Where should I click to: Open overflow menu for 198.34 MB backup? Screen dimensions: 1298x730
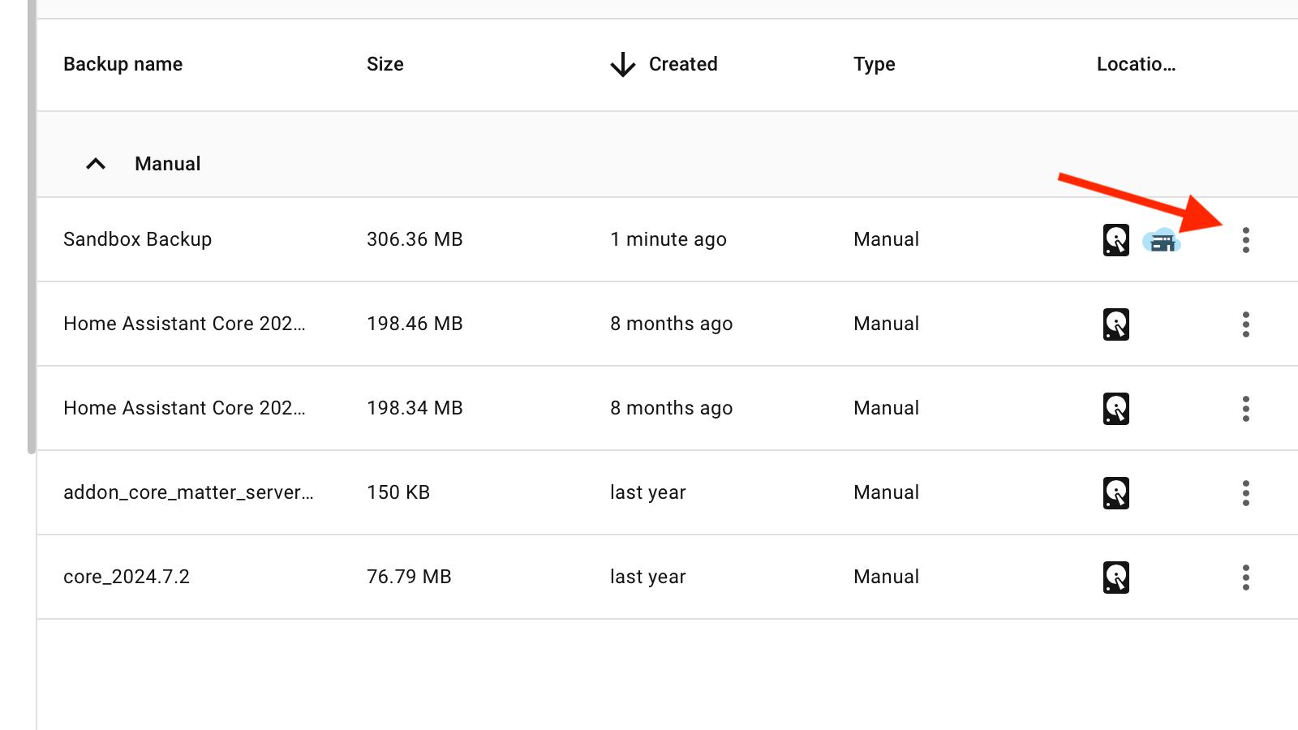coord(1245,409)
